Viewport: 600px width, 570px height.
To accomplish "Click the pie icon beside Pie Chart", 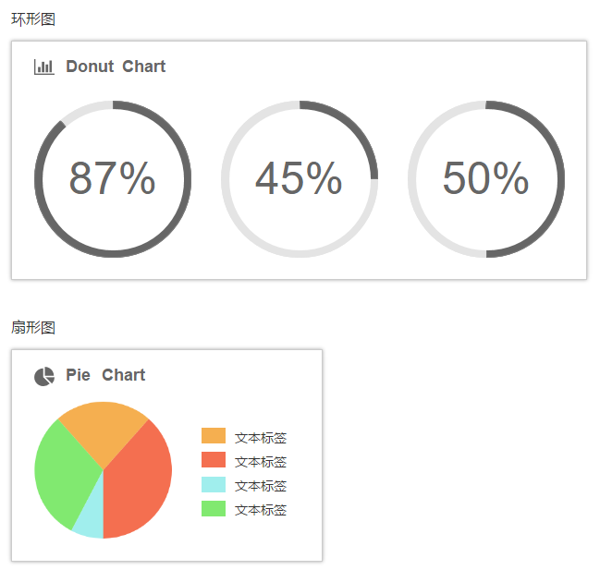I will point(44,376).
